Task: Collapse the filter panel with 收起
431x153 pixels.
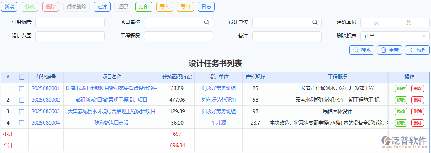Action: 417,50
